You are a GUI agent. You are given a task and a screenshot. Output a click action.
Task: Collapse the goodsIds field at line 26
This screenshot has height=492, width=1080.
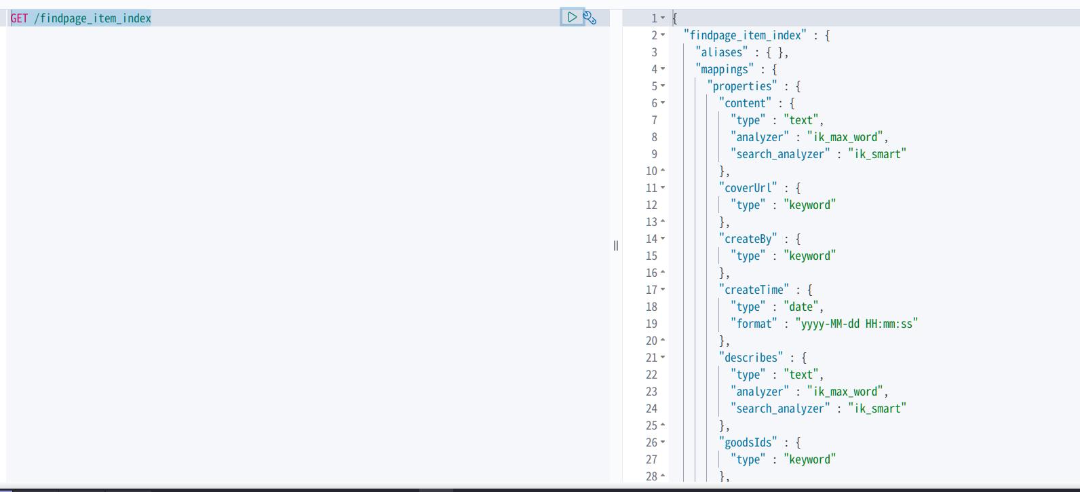pos(663,442)
